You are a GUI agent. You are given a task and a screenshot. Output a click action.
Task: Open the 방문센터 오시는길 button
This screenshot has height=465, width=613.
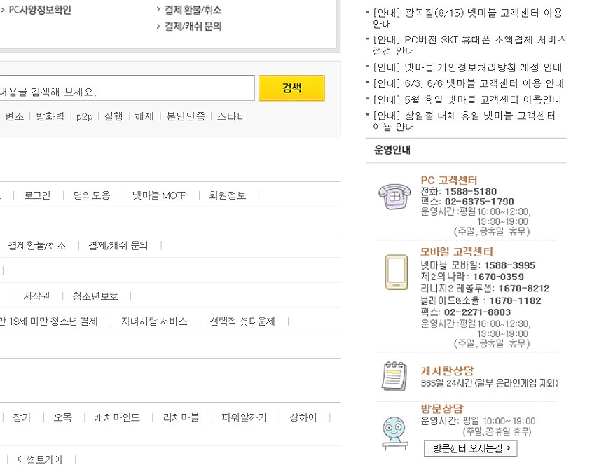tap(470, 448)
